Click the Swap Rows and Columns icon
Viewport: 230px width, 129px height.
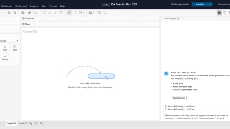point(44,13)
